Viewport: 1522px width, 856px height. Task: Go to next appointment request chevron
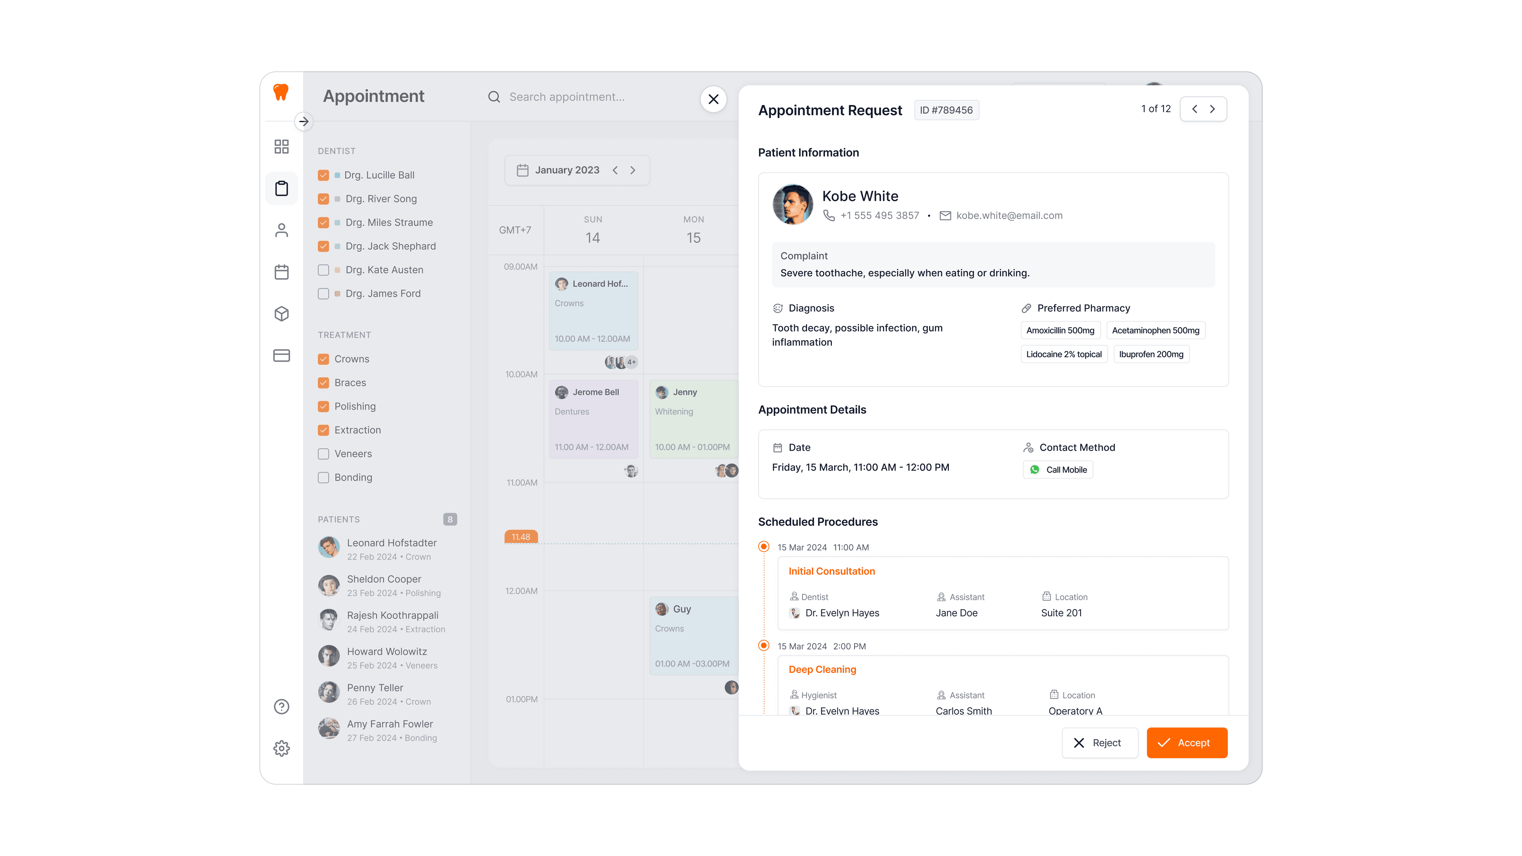coord(1212,109)
